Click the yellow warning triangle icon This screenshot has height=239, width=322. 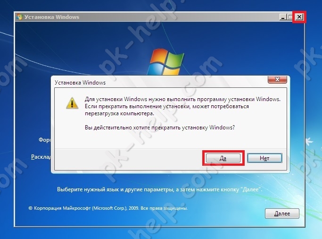coord(72,103)
